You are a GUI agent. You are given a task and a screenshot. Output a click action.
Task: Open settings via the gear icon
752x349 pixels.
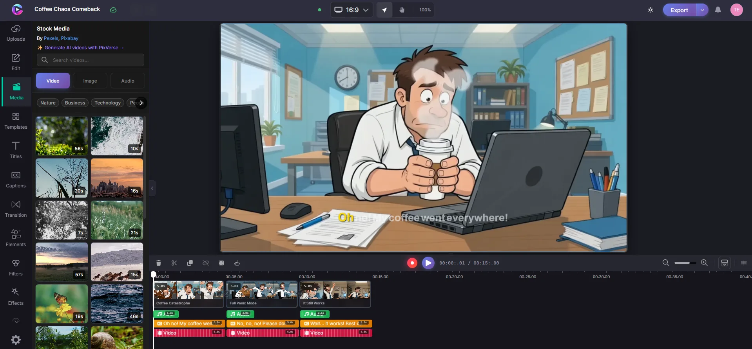tap(16, 340)
